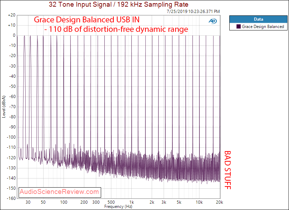
Task: Click the '-110' Y-axis tick label
Action: click(11, 148)
